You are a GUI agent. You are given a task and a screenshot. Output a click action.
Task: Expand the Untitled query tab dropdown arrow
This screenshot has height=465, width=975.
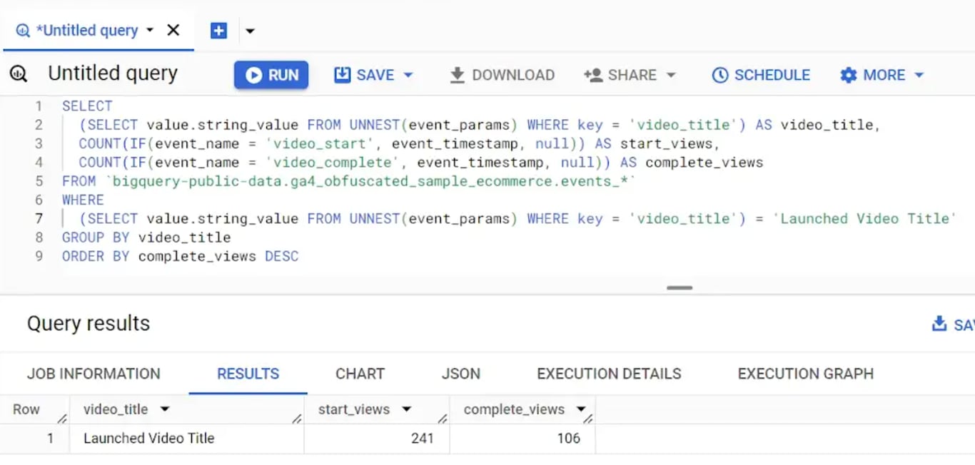point(150,30)
